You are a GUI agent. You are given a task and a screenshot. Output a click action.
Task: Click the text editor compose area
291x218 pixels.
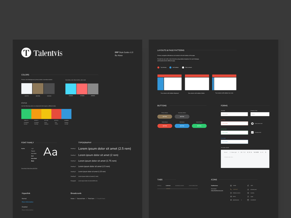[x=245, y=161]
